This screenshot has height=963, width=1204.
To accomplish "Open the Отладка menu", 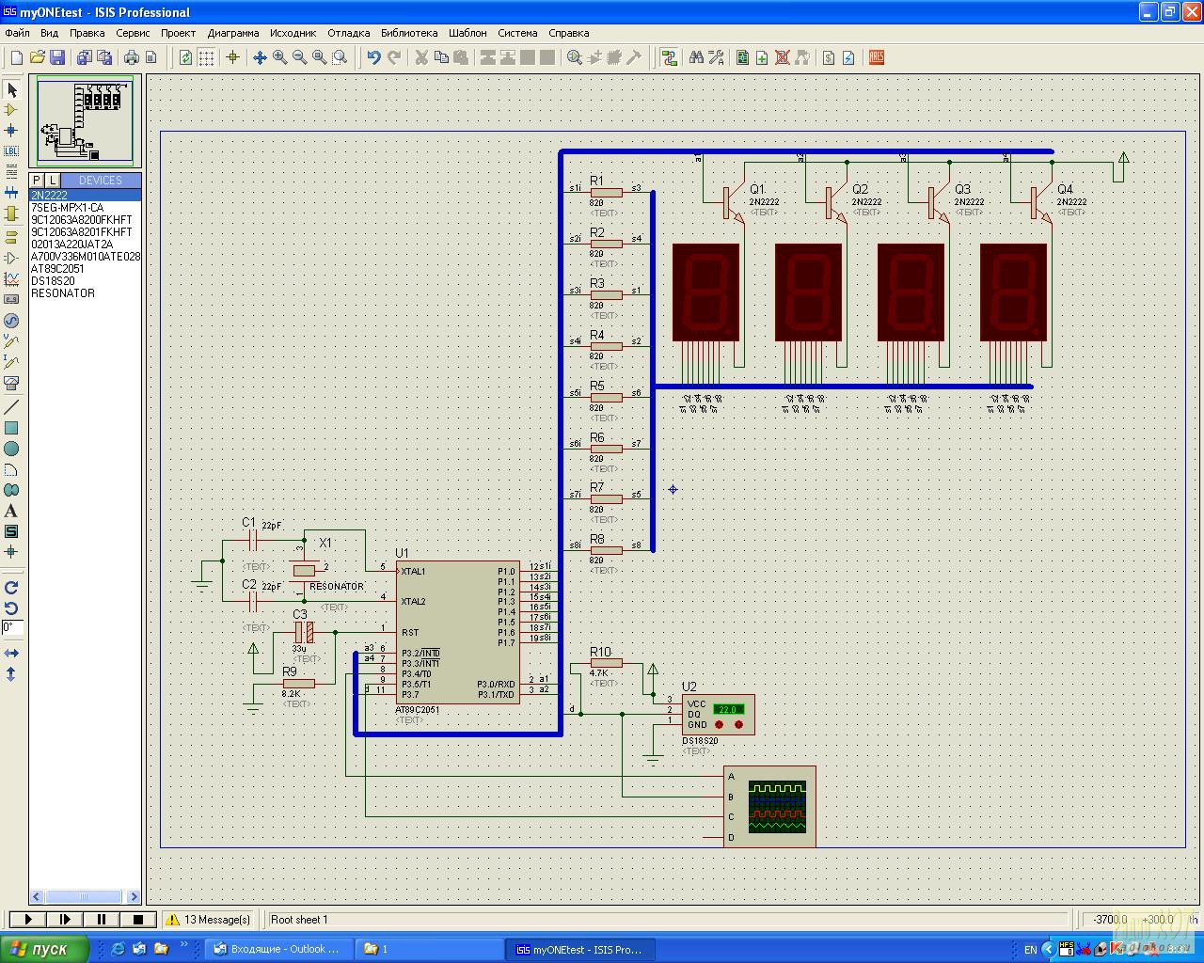I will tap(348, 33).
